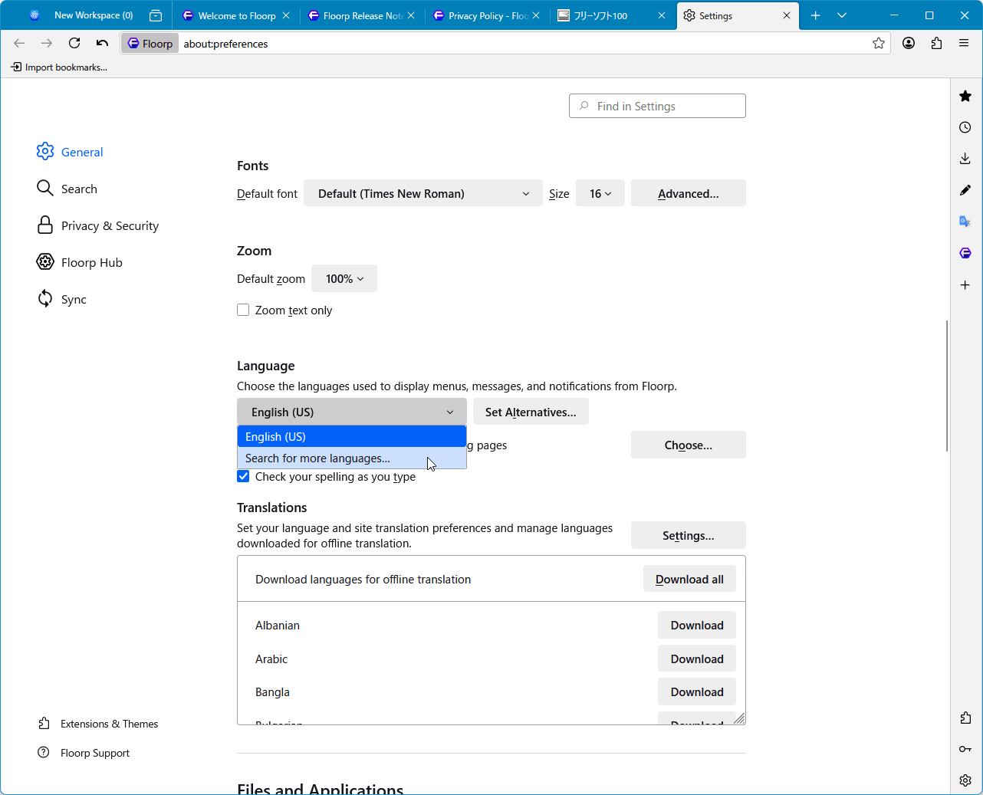Go forward with the forward arrow
This screenshot has height=795, width=983.
point(47,43)
